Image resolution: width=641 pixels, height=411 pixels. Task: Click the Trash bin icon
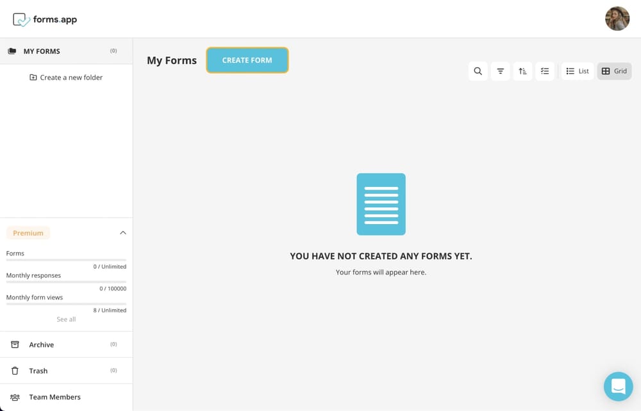15,371
